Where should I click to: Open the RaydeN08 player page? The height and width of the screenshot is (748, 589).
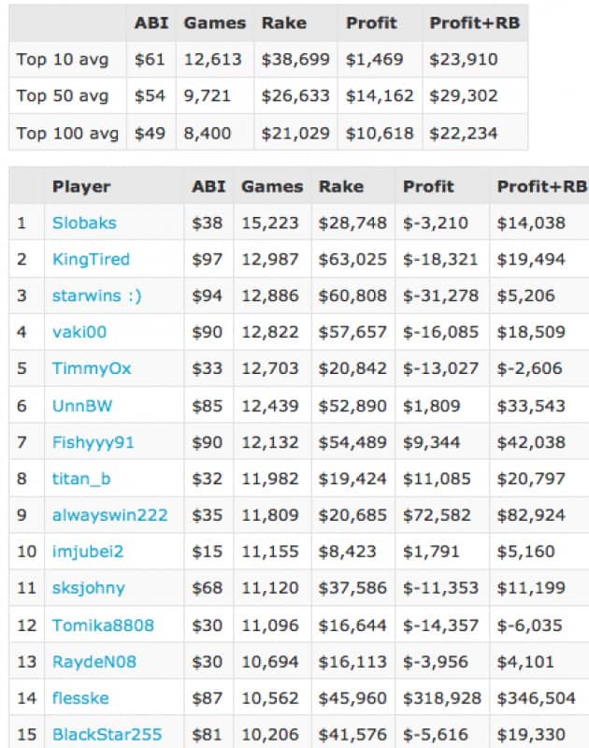click(93, 662)
